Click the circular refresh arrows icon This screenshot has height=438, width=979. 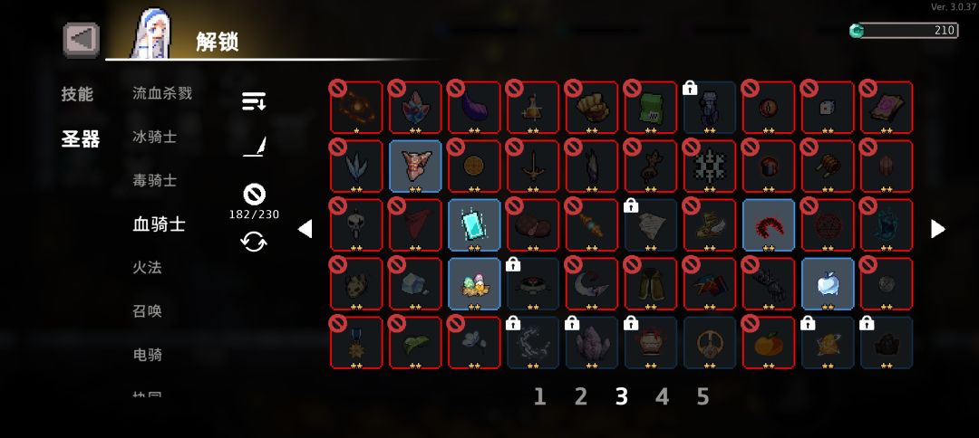[x=254, y=242]
